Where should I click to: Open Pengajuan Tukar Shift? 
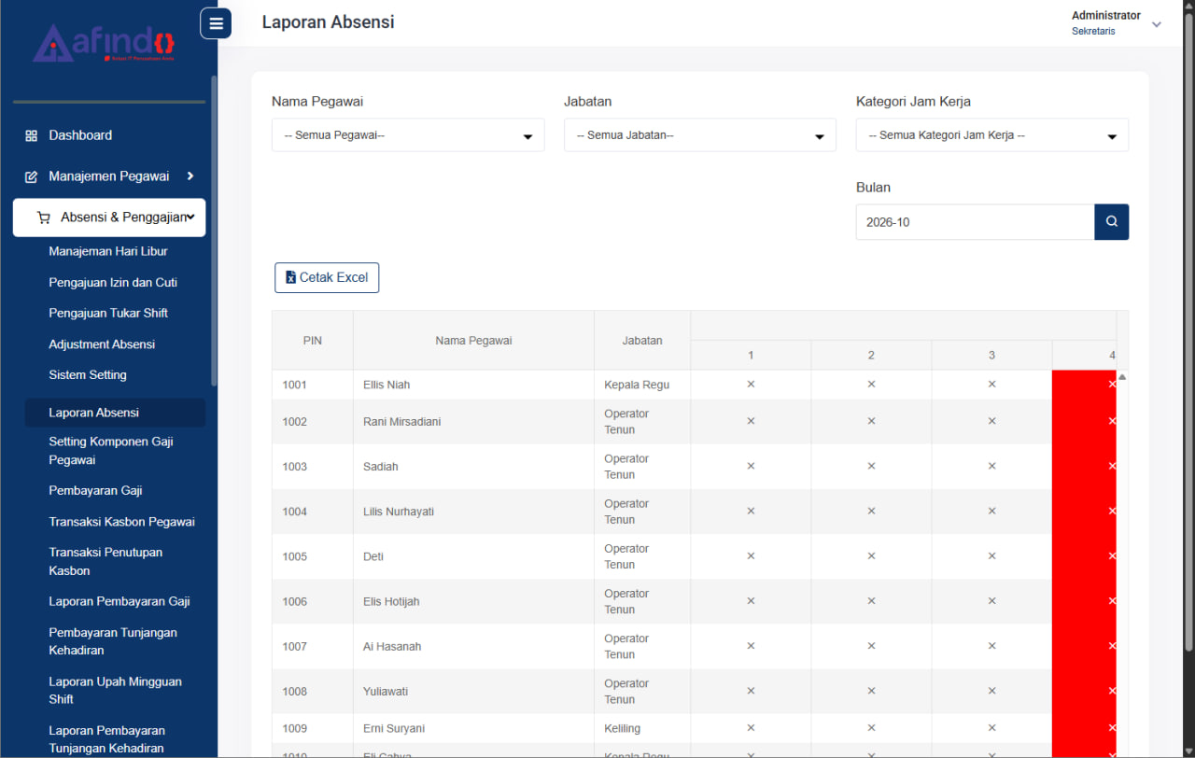click(108, 313)
